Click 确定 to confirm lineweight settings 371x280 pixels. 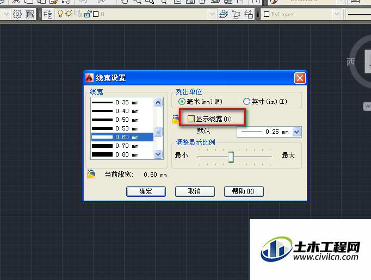click(x=146, y=191)
